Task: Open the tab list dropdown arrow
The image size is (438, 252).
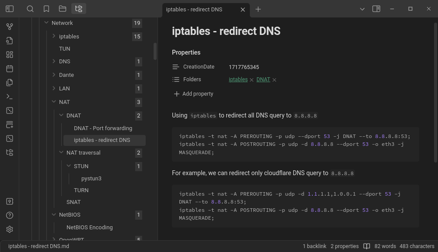Action: tap(362, 9)
